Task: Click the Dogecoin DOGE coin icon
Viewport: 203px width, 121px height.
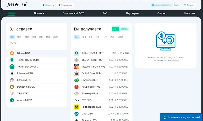Action: (x=12, y=87)
